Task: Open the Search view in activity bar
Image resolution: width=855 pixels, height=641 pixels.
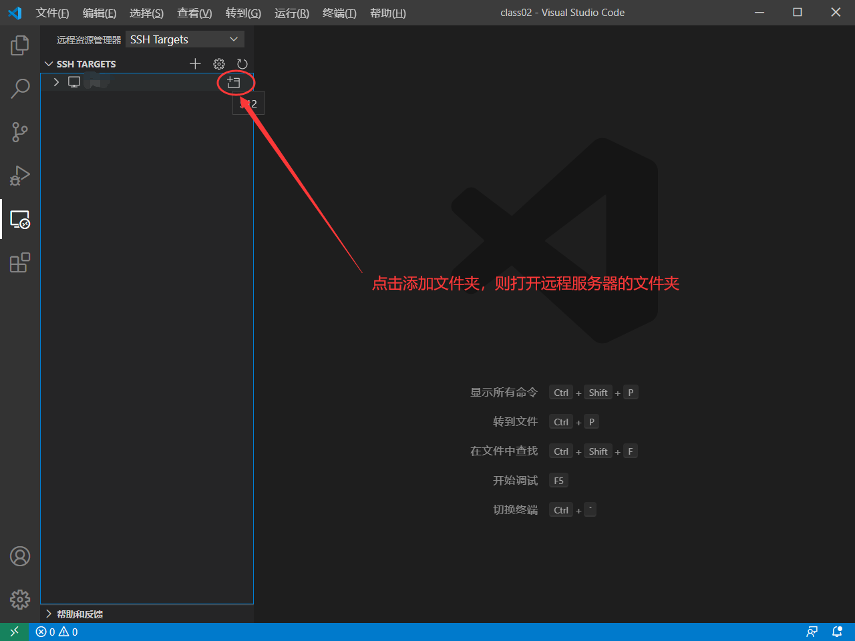Action: pyautogui.click(x=20, y=89)
